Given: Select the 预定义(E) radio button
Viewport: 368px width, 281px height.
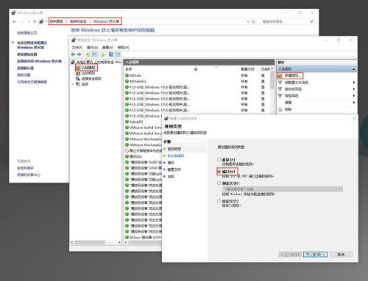Looking at the screenshot, I should click(219, 183).
